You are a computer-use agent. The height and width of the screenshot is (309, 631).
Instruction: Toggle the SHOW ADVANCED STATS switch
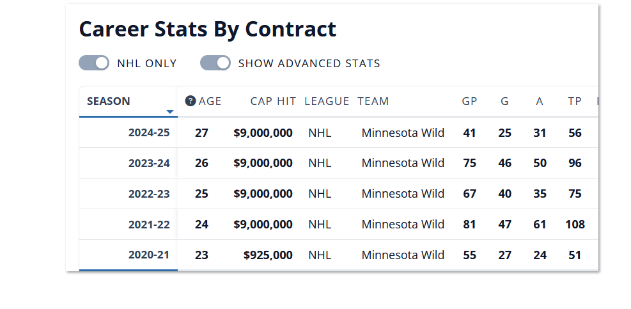pyautogui.click(x=215, y=63)
